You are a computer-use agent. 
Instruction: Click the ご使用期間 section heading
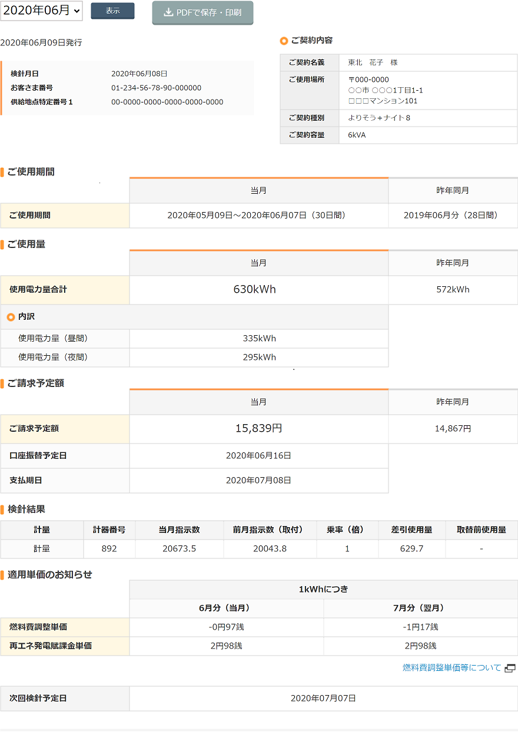31,172
